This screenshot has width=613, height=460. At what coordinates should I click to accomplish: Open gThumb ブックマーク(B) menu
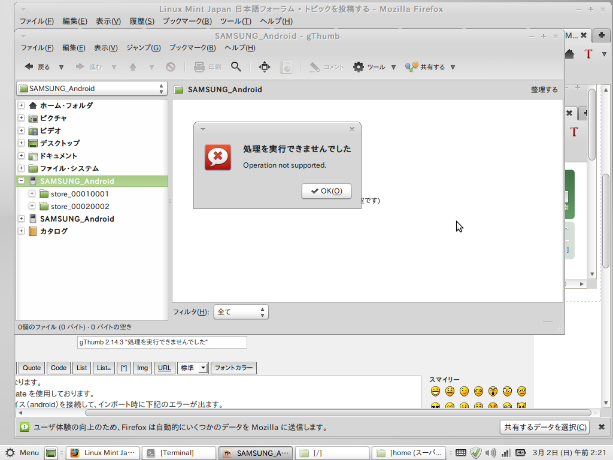tap(192, 48)
